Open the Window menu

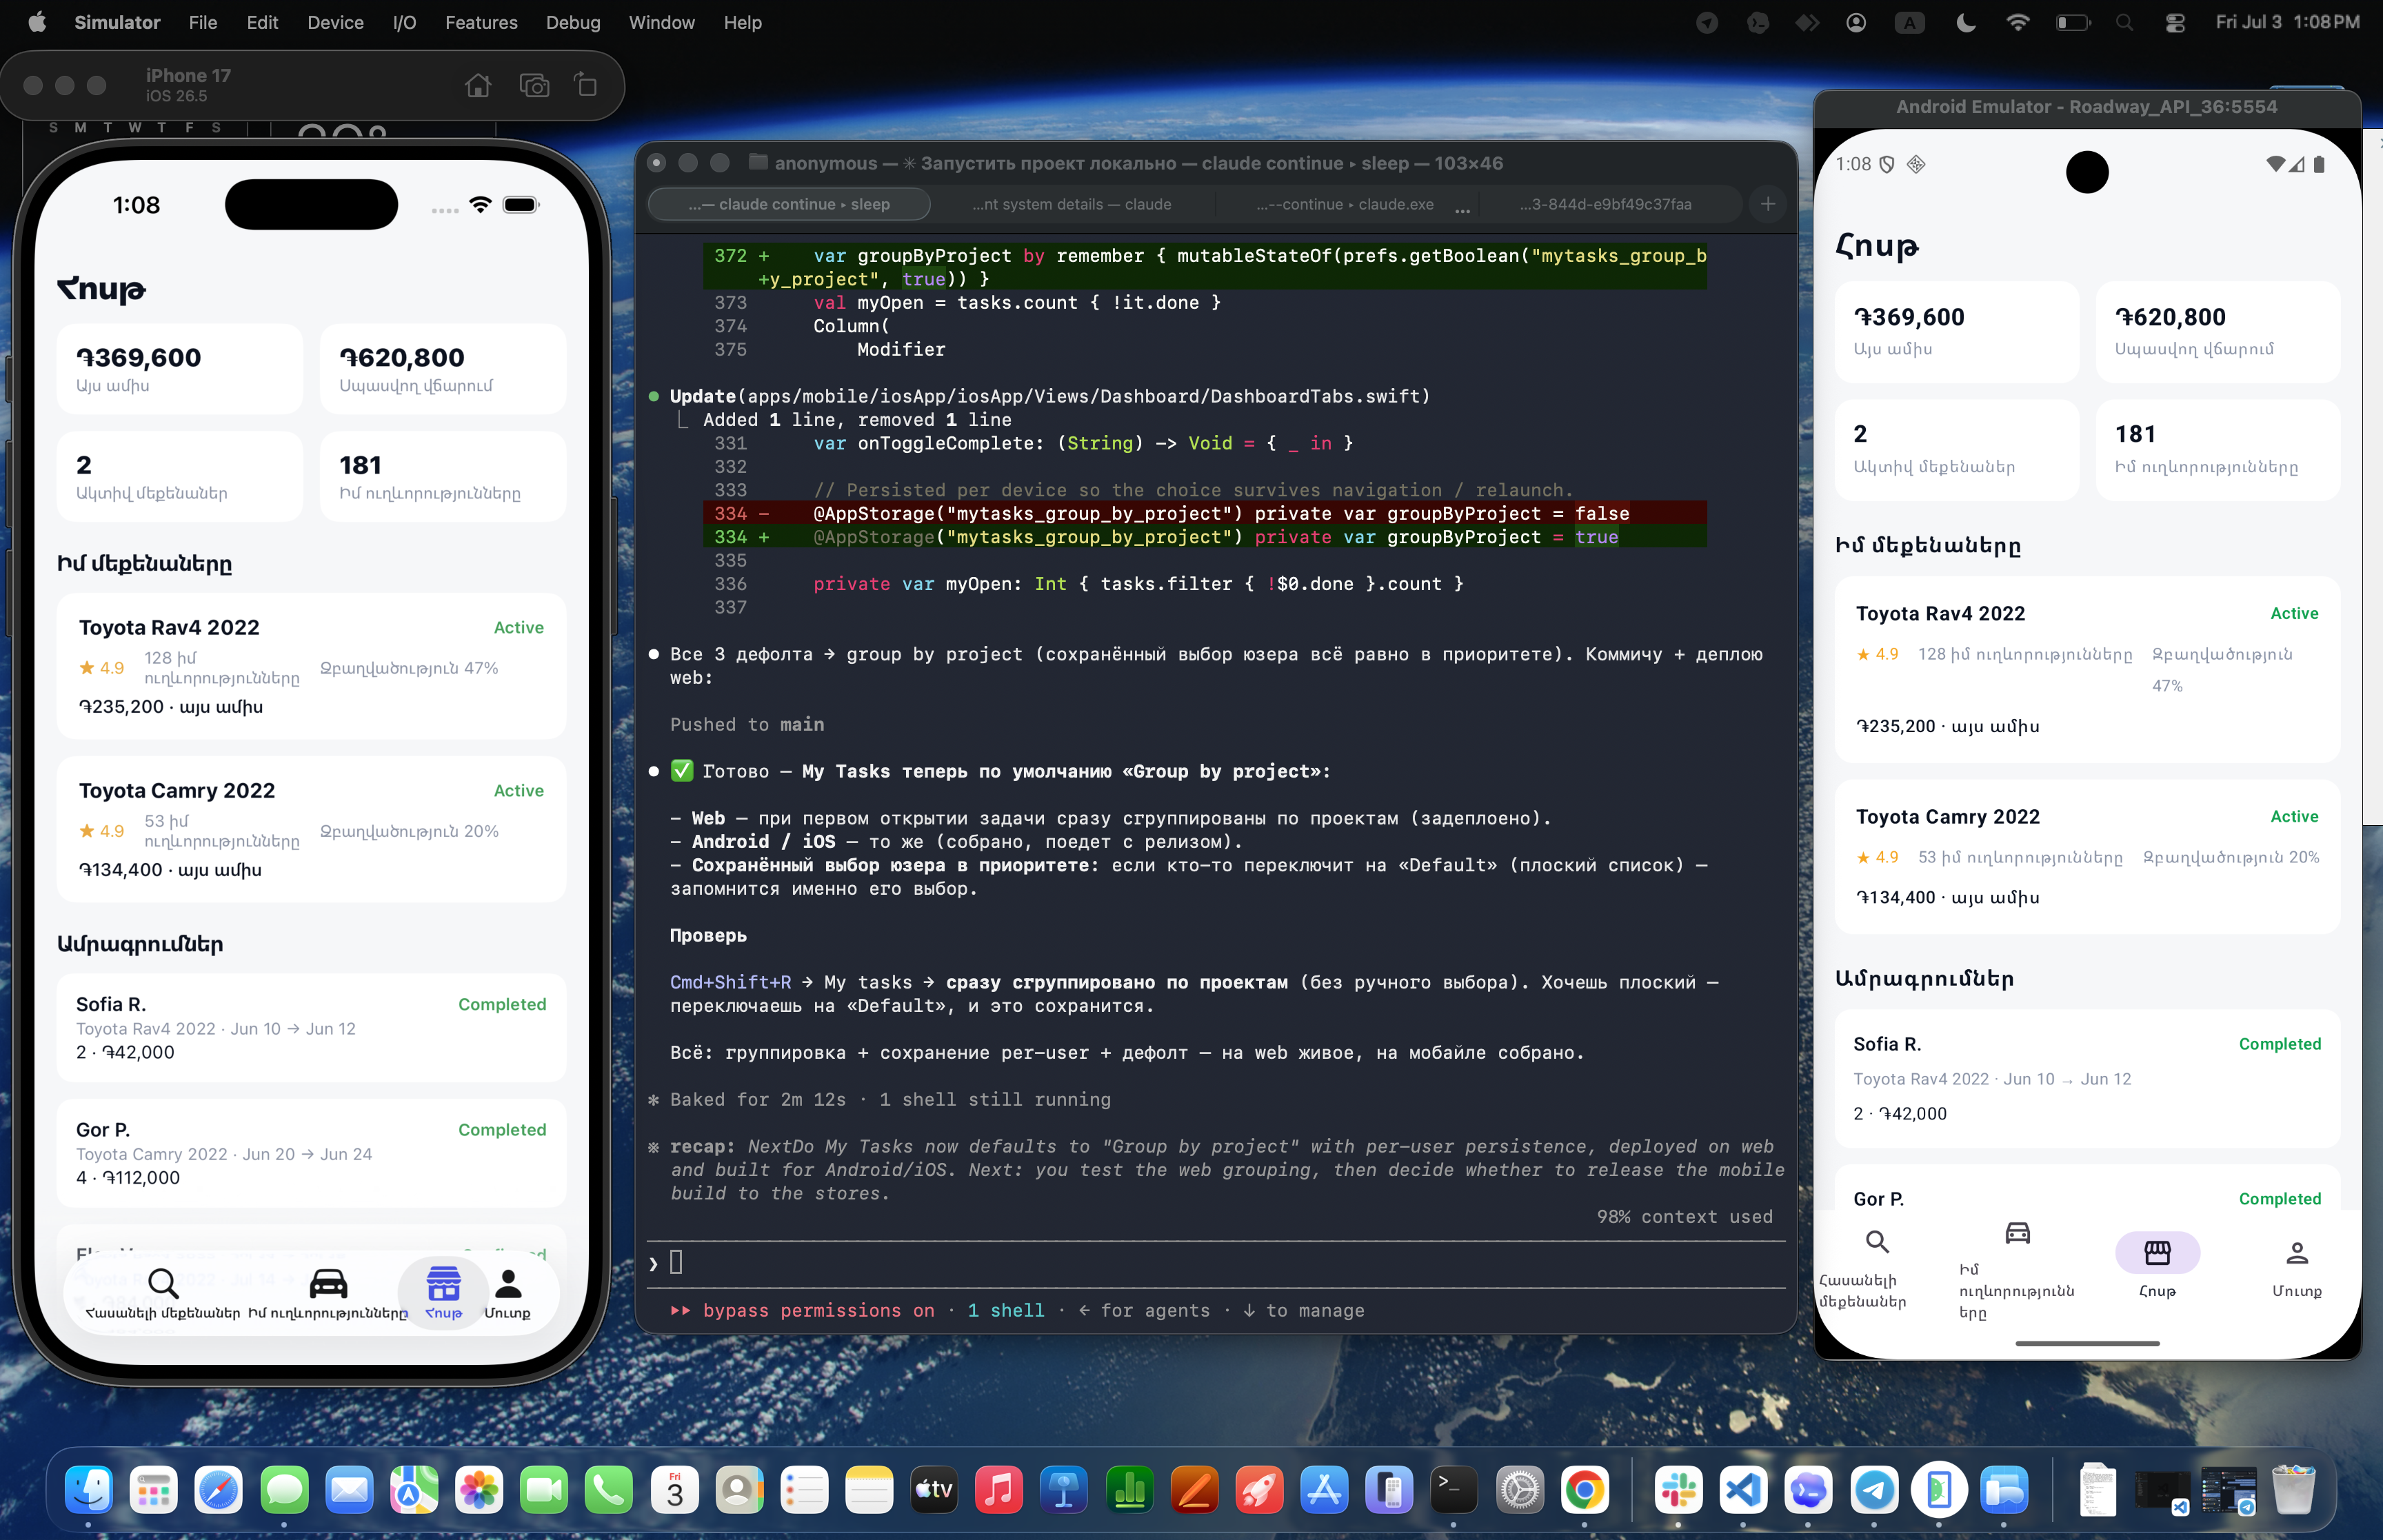661,22
